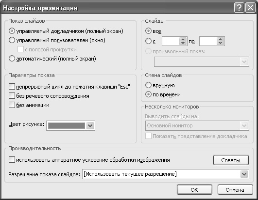Screen dimensions: 258x200
Task: Select вручную slide advance option
Action: point(148,85)
